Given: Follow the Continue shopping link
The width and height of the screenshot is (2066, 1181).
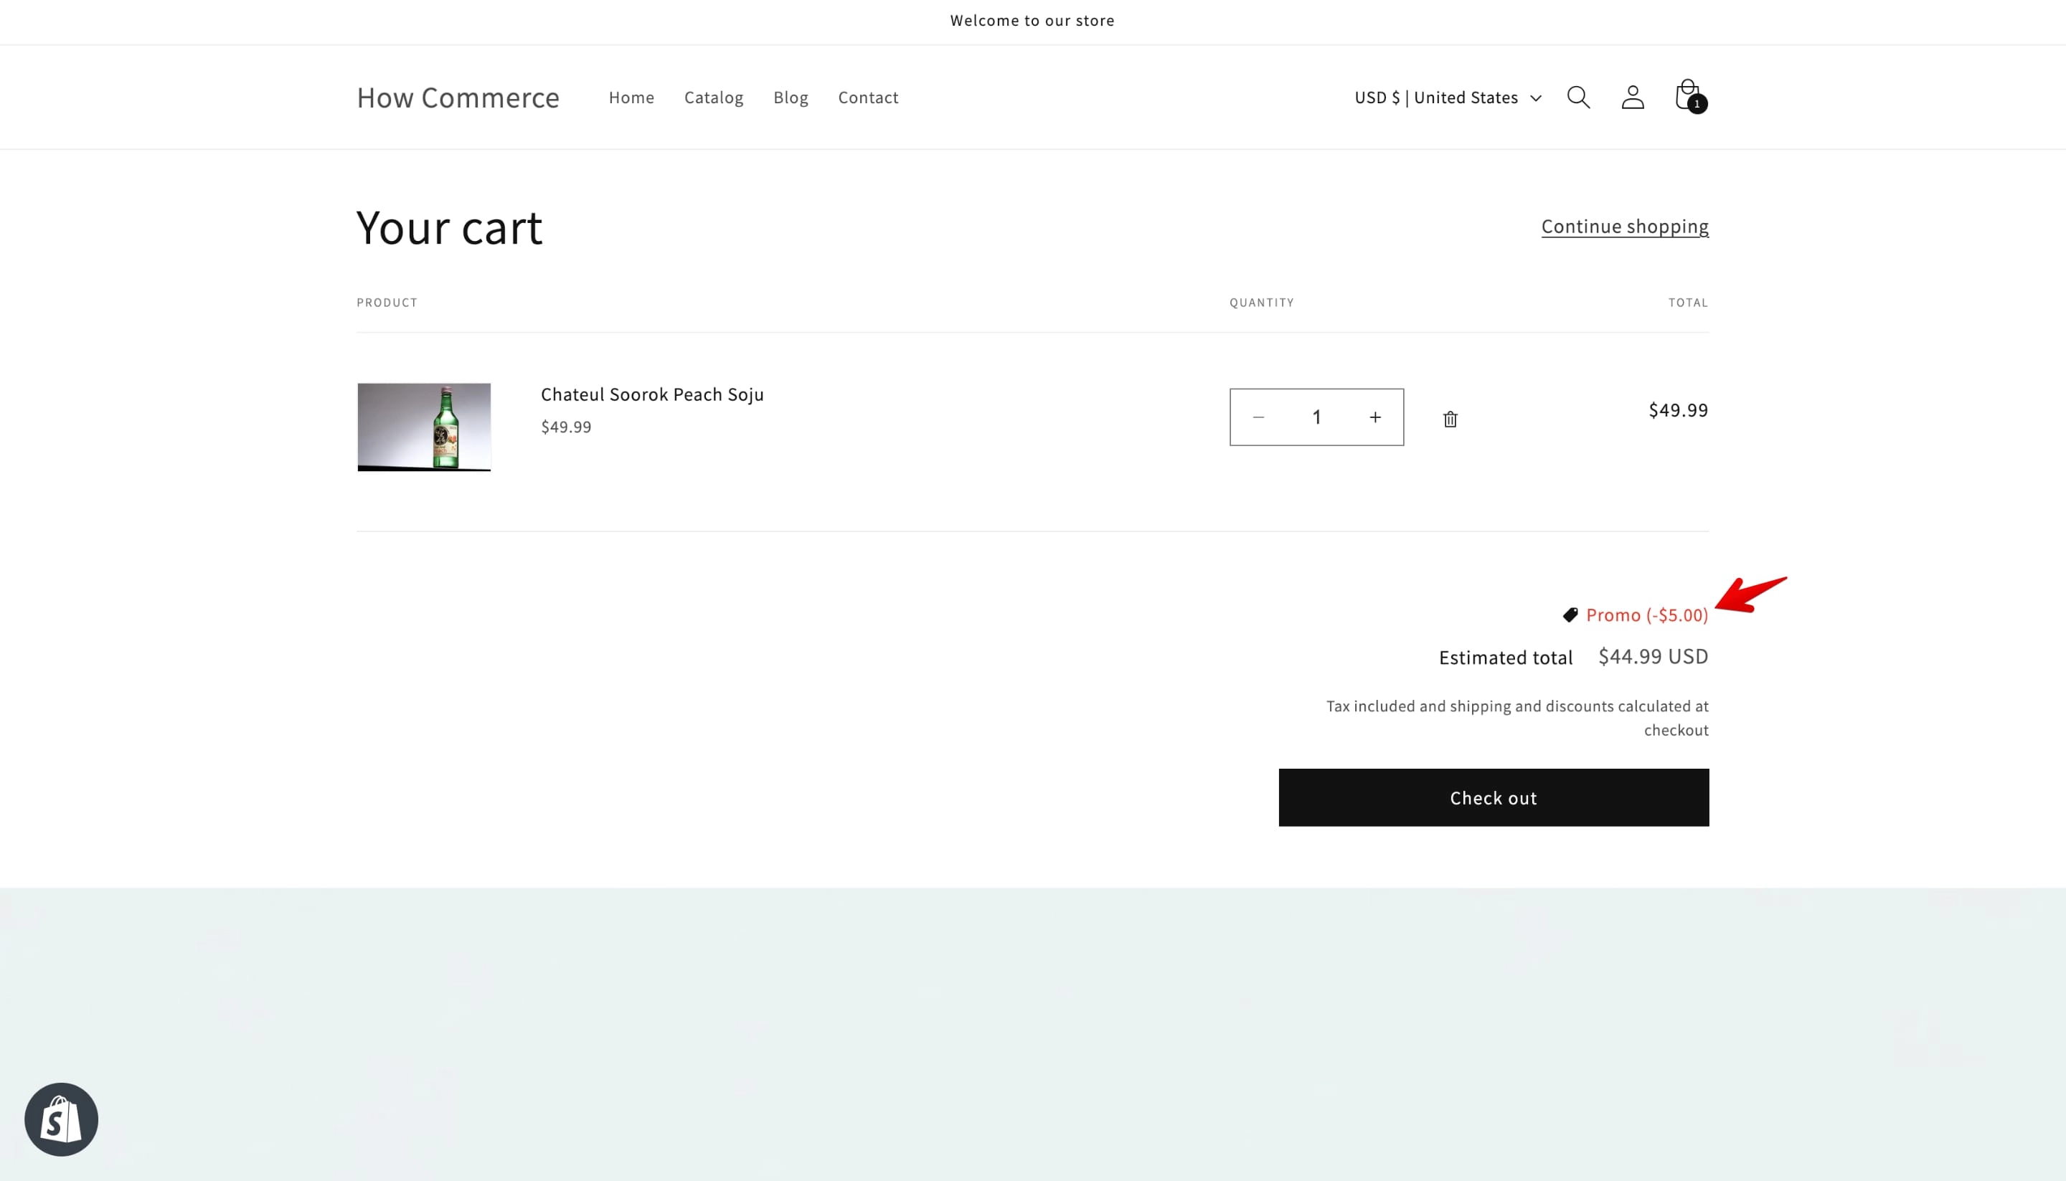Looking at the screenshot, I should 1625,227.
